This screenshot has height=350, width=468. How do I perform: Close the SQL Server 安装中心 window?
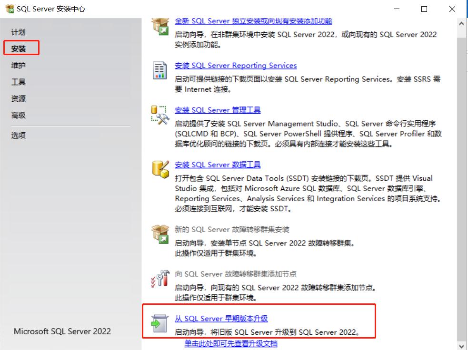[x=452, y=9]
